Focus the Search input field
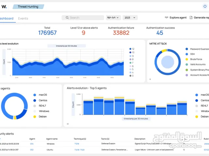Screen dimensions: 209x156 83,18
